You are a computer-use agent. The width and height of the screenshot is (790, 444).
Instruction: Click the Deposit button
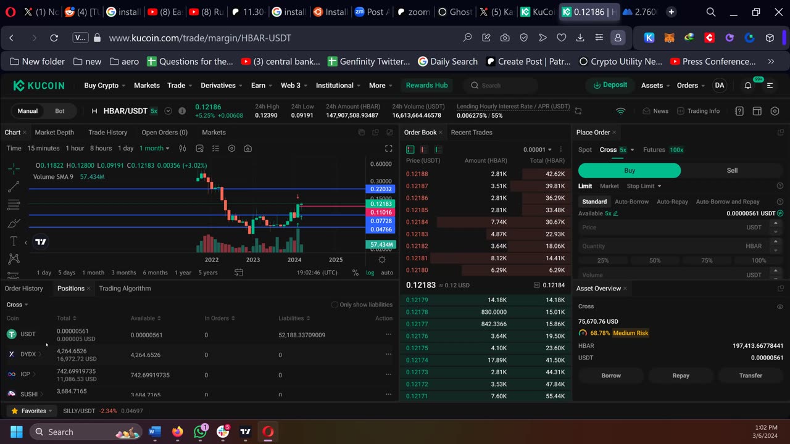tap(610, 85)
